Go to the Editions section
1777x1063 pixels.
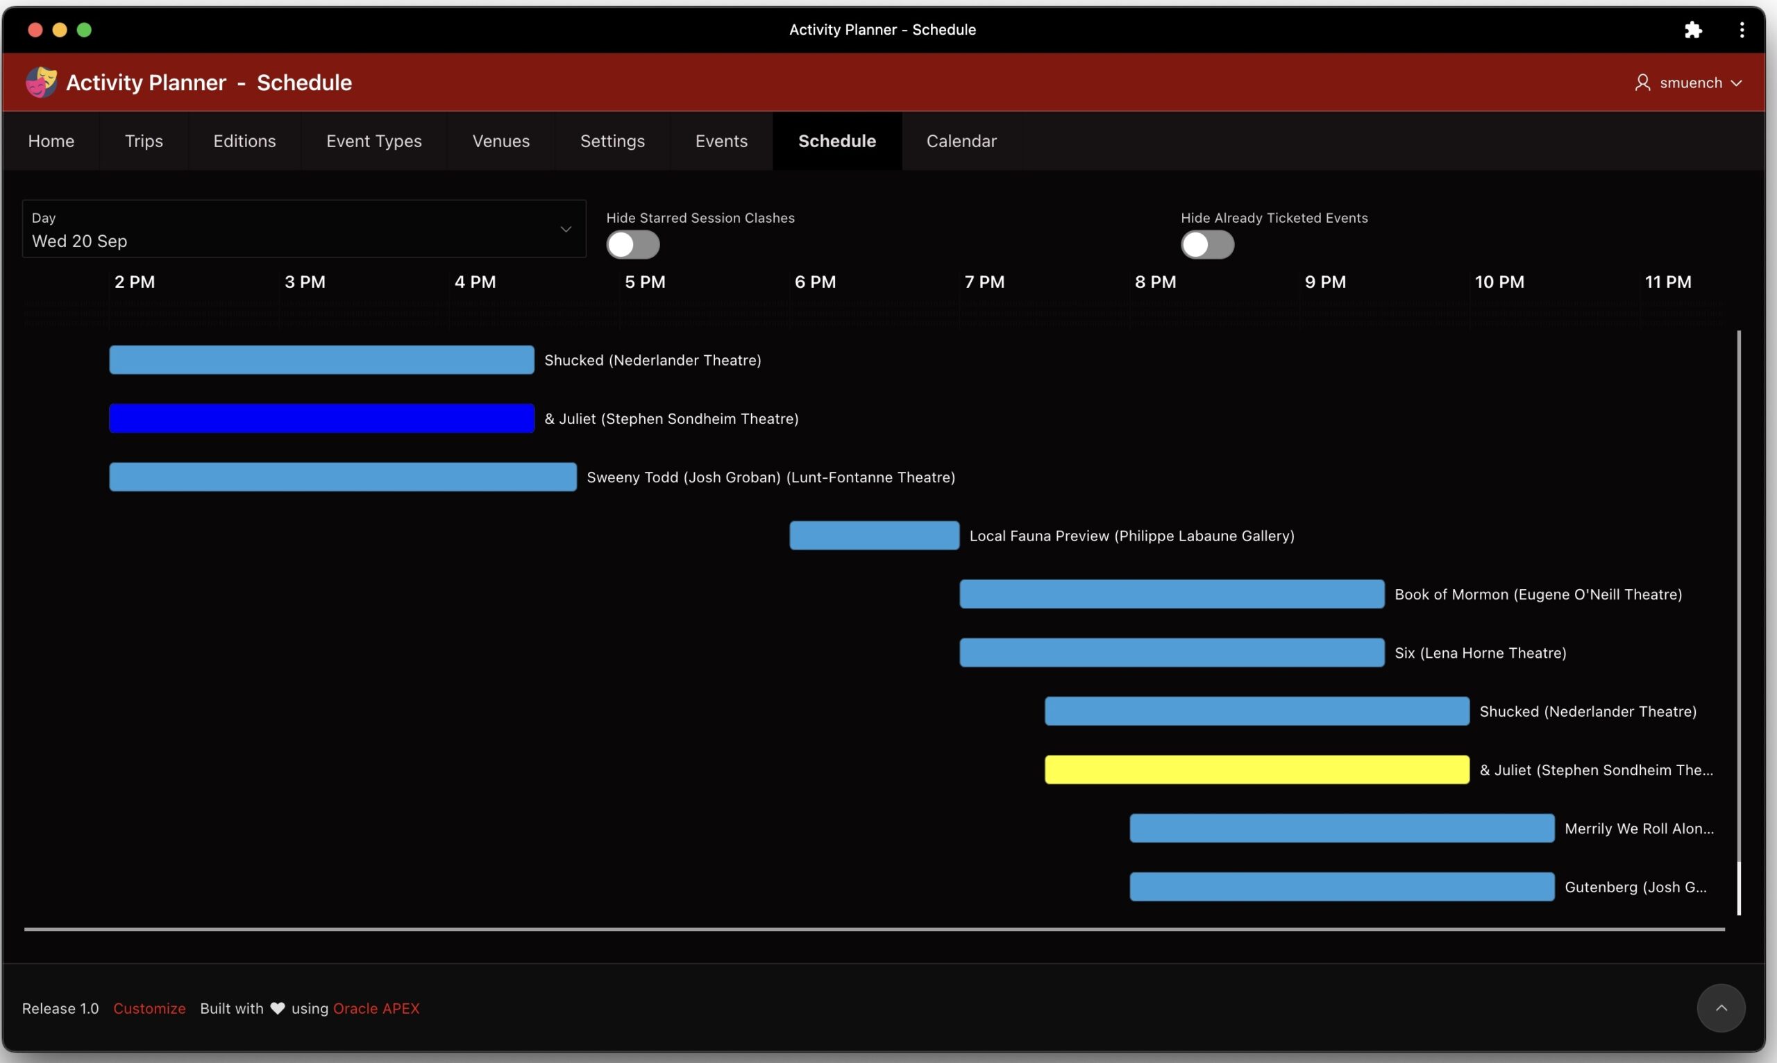pos(244,140)
